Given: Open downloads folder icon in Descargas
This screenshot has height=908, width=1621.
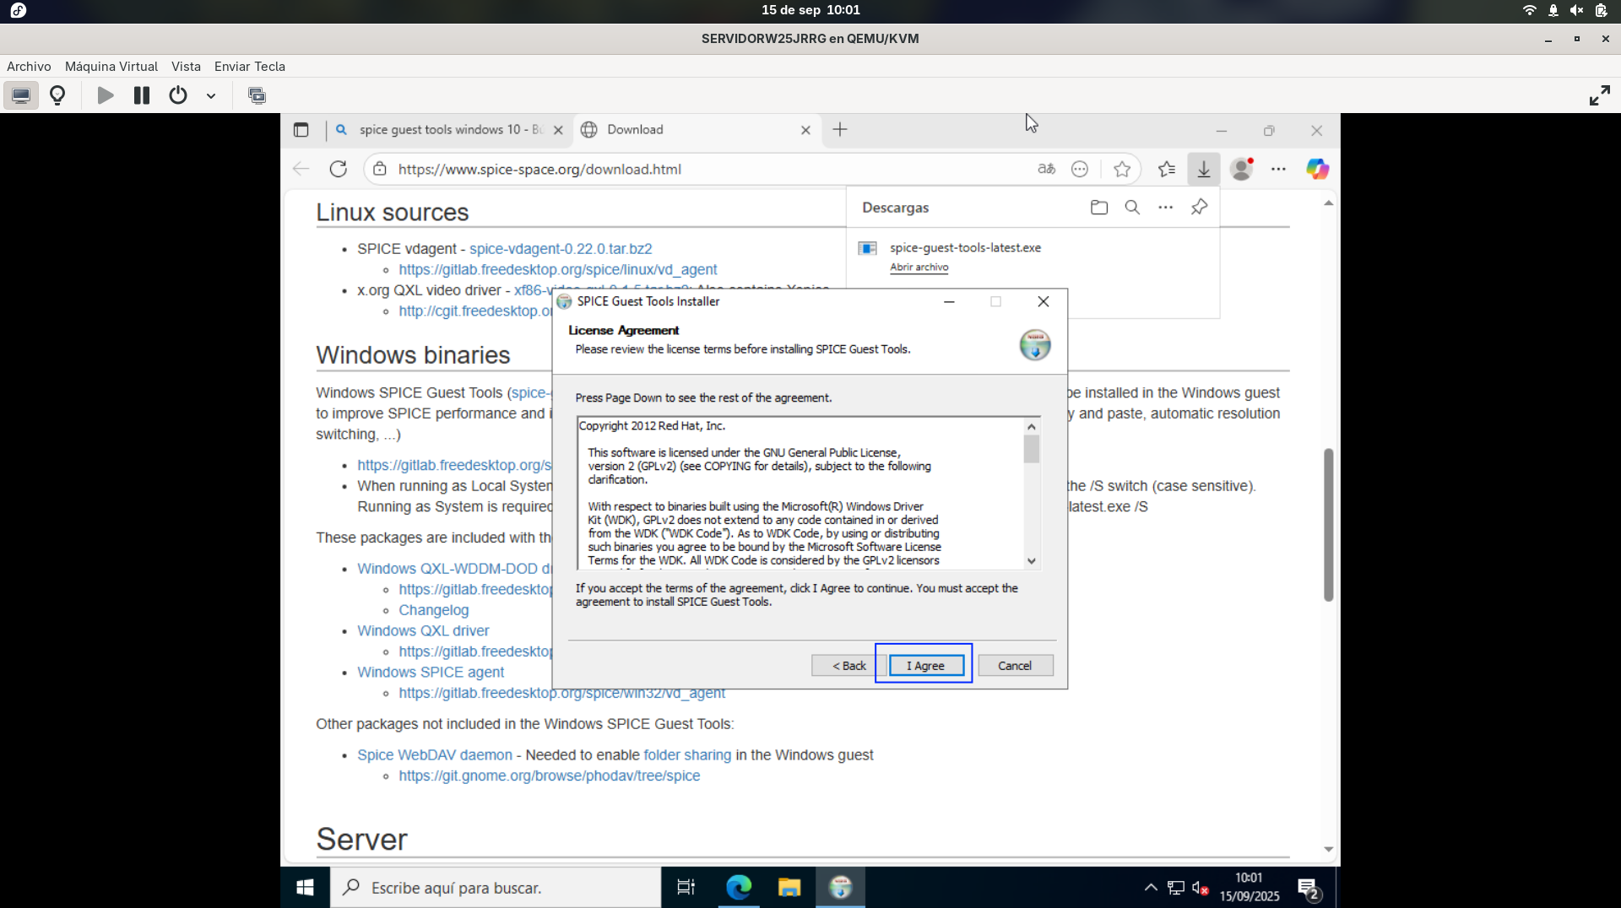Looking at the screenshot, I should [1099, 207].
